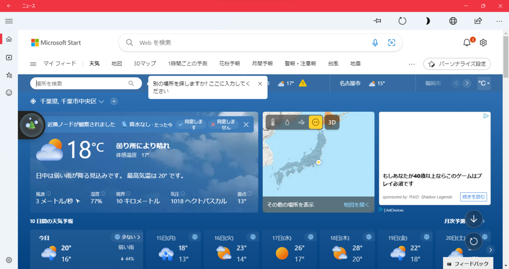Select precipitation droplet map layer
This screenshot has height=269, width=509.
tap(287, 122)
